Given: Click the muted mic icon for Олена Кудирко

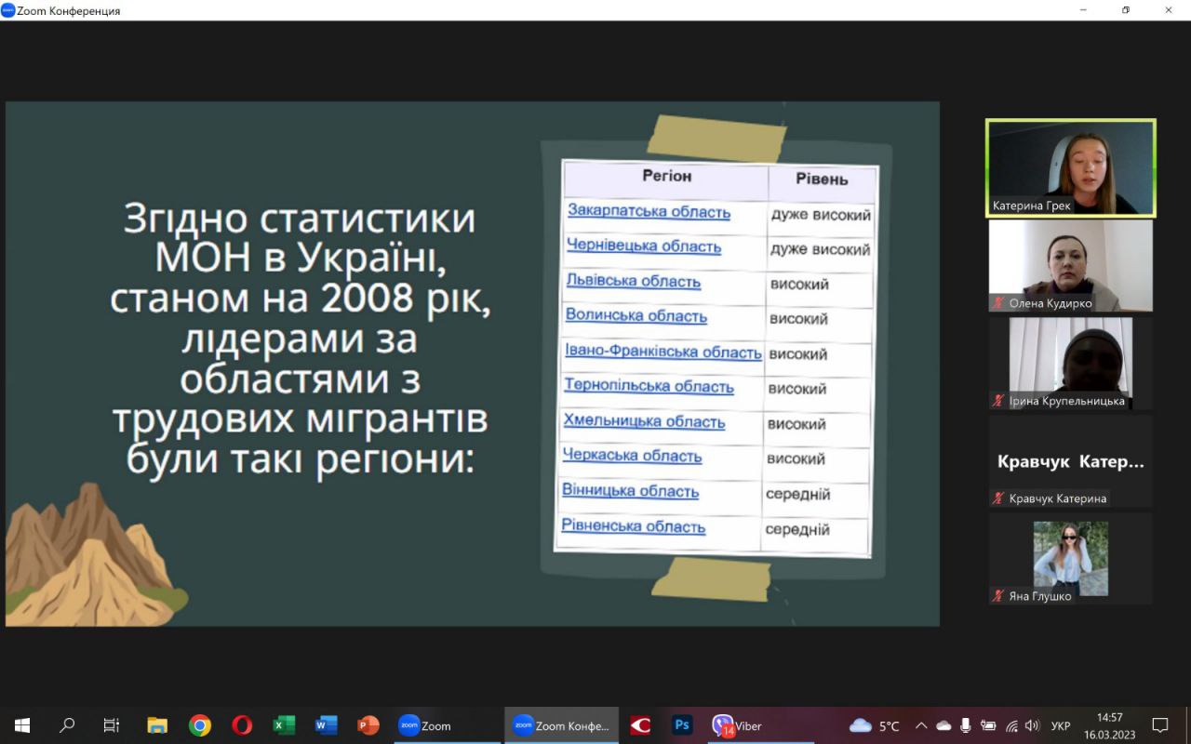Looking at the screenshot, I should pyautogui.click(x=998, y=303).
